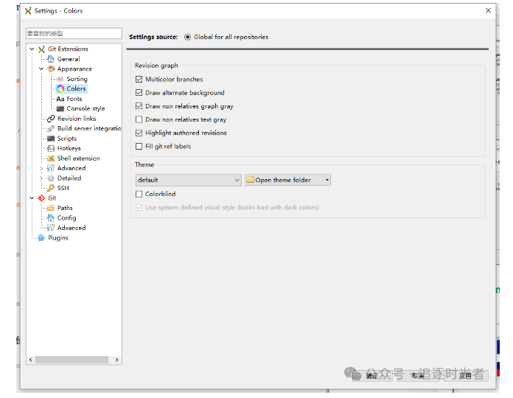This screenshot has height=398, width=513.
Task: Open the Fonts settings page
Action: pos(74,99)
